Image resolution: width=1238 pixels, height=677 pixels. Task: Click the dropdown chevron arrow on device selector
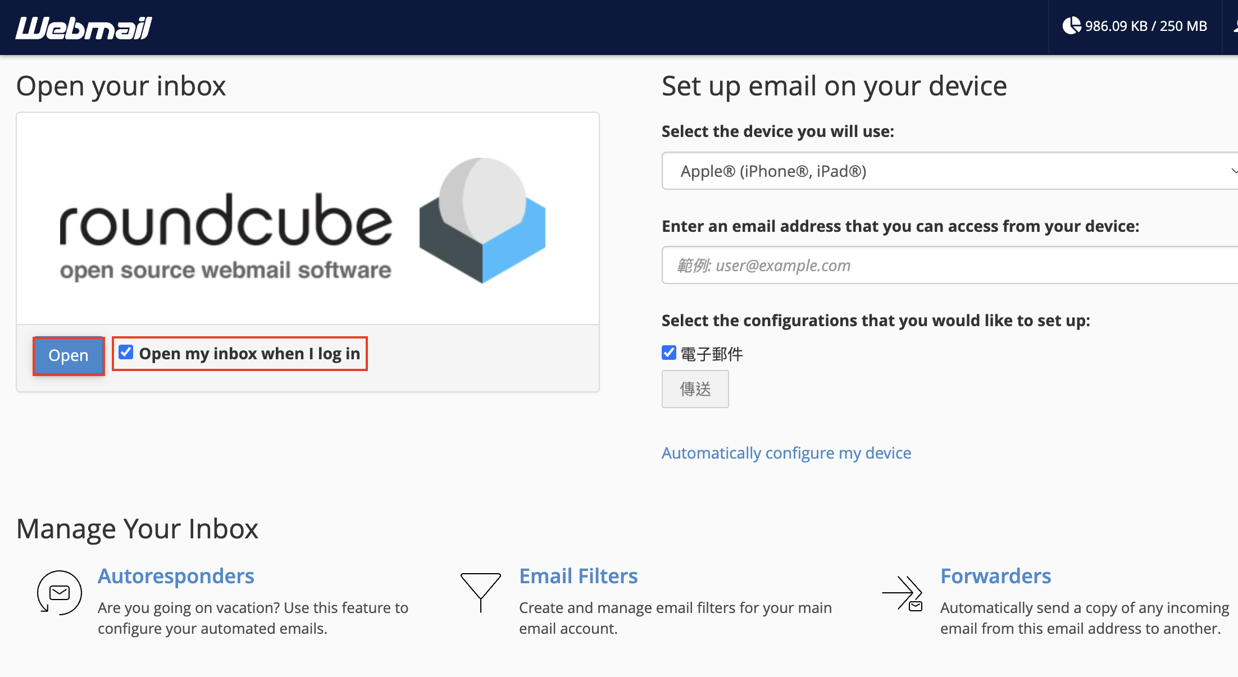pos(1233,171)
